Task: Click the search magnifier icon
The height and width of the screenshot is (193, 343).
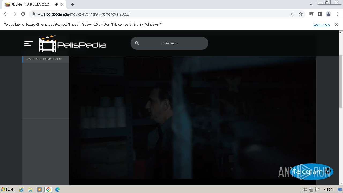Action: point(137,43)
